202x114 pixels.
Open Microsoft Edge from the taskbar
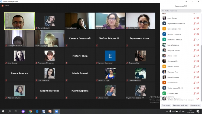coord(37,111)
